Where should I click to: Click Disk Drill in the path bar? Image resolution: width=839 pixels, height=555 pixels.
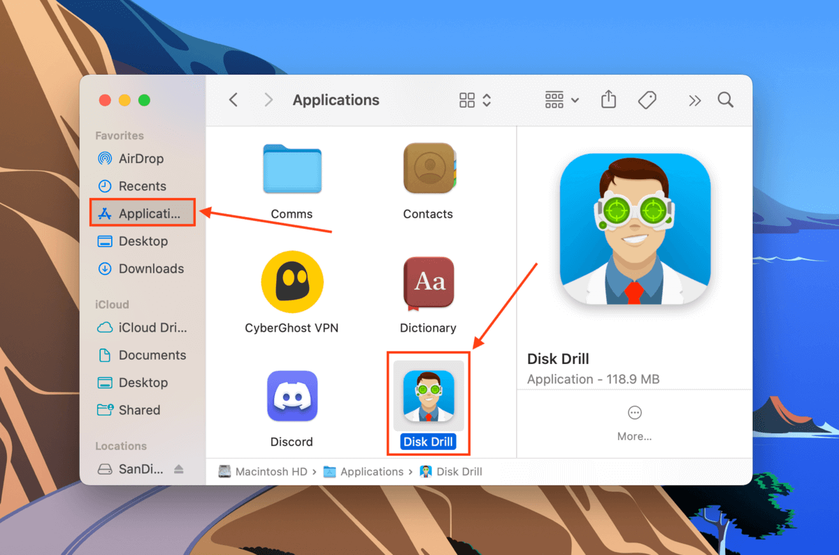point(451,472)
